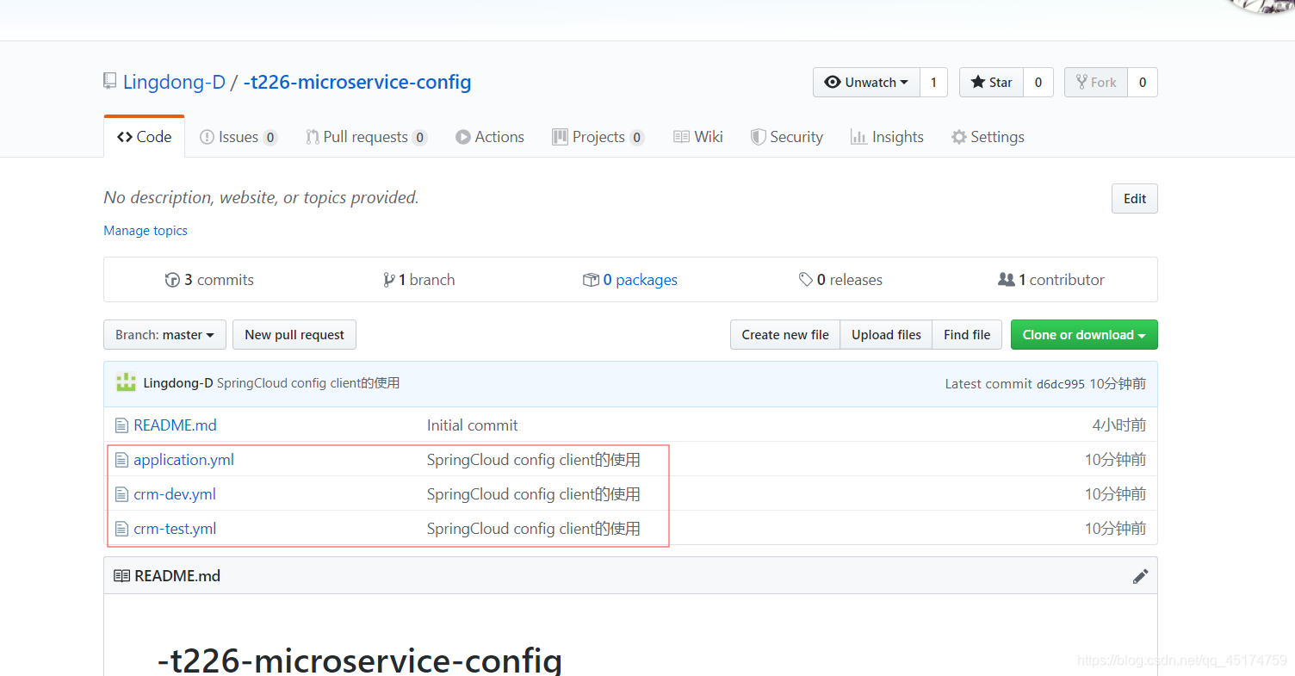This screenshot has width=1295, height=676.
Task: Expand the Clone or download menu
Action: coord(1084,335)
